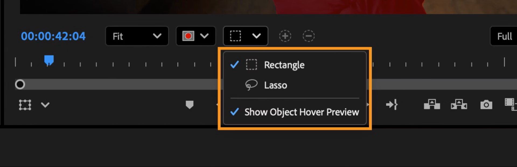
Task: Click the dashed rectangle selection tool button
Action: coord(235,36)
